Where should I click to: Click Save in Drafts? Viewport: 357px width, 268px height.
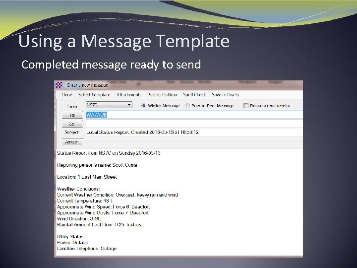click(x=226, y=95)
